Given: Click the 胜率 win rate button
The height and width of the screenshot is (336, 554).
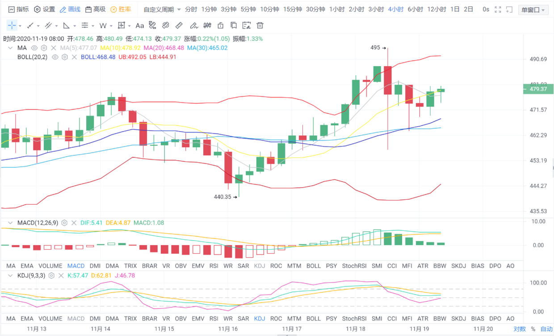Looking at the screenshot, I should 121,9.
